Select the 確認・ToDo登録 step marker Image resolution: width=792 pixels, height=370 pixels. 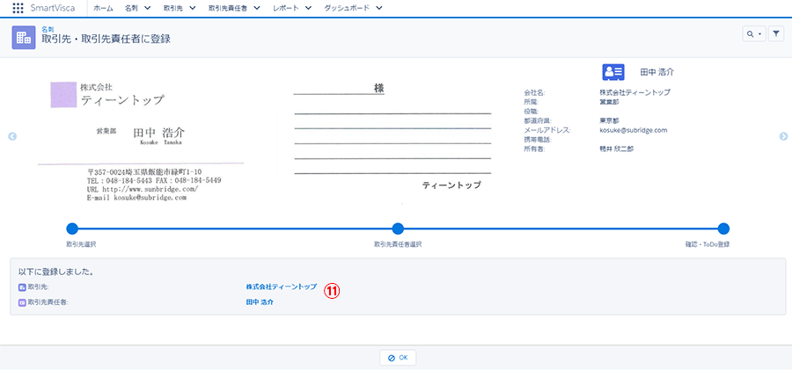pos(723,229)
